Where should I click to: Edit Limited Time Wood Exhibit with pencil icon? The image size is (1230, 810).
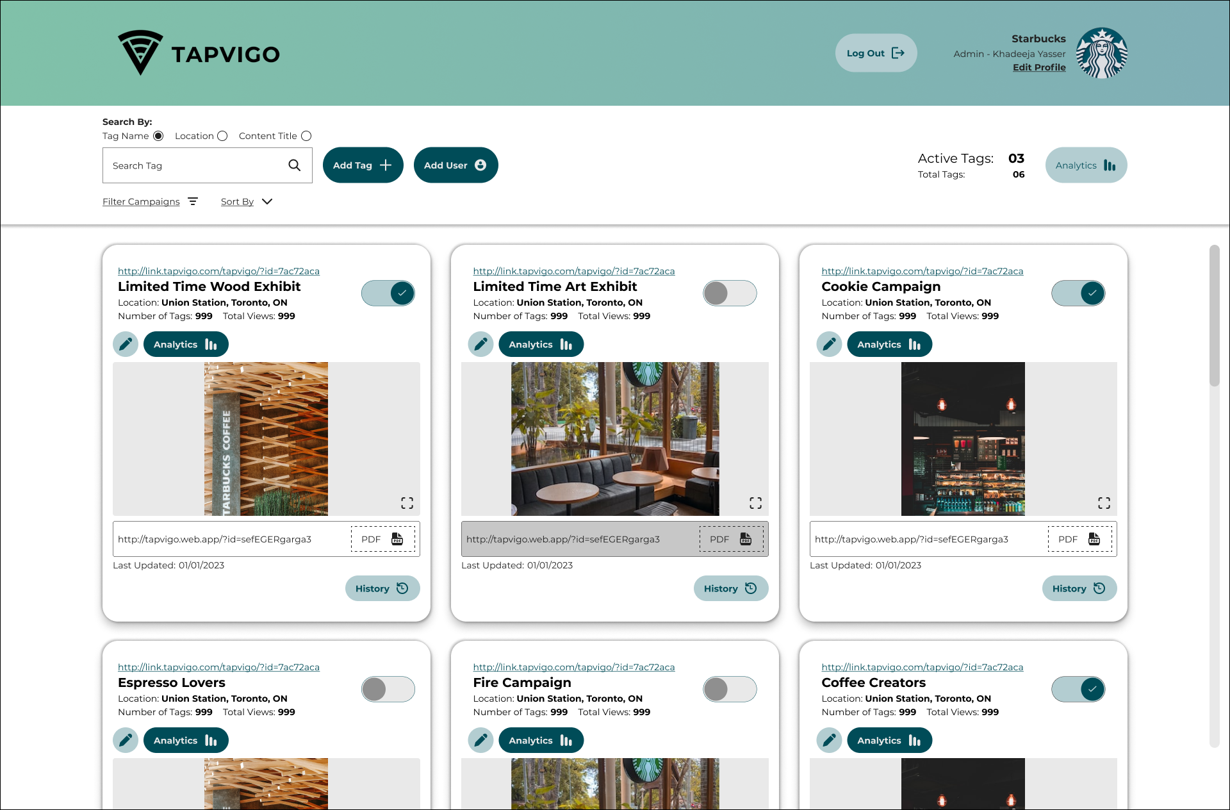click(126, 344)
